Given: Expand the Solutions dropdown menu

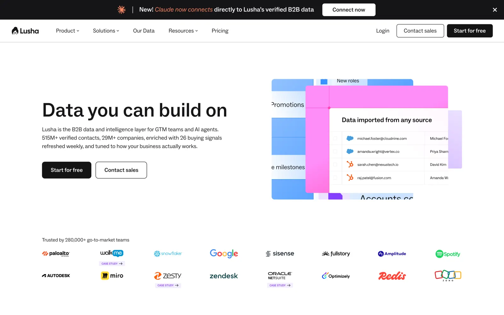Looking at the screenshot, I should [106, 31].
